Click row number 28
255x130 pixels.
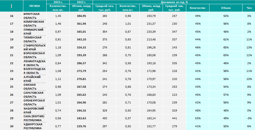click(12, 110)
